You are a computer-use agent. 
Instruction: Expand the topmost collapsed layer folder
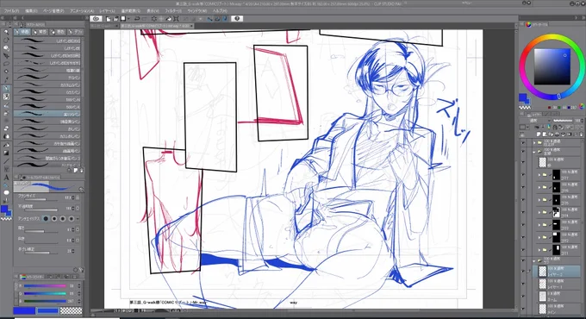point(534,142)
